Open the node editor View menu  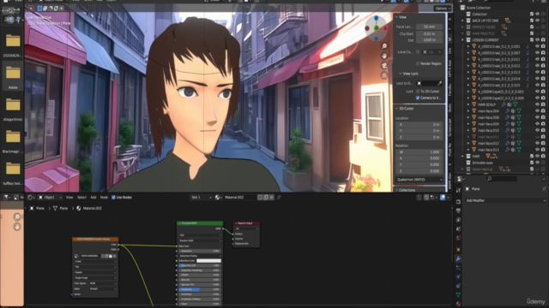coord(69,198)
